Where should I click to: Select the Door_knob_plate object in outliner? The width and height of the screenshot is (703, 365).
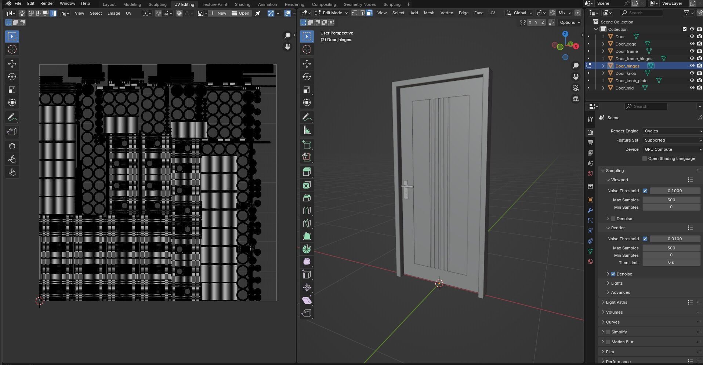(631, 81)
